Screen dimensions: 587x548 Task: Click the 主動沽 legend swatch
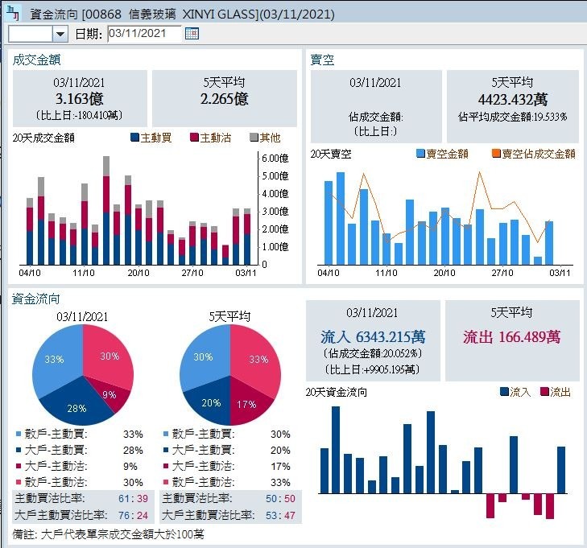(194, 138)
